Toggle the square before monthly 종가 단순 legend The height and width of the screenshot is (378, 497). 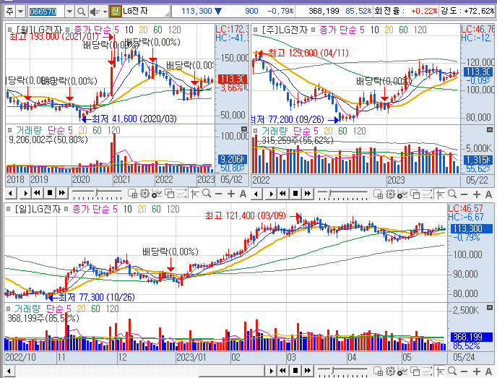point(67,30)
